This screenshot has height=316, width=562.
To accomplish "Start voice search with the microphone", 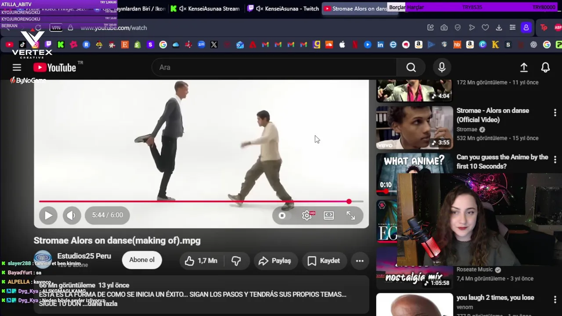I will tap(442, 67).
